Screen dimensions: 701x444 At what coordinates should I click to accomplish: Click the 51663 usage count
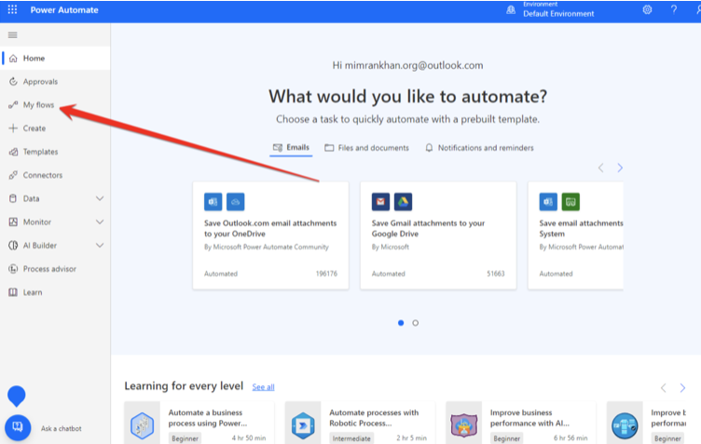(495, 274)
